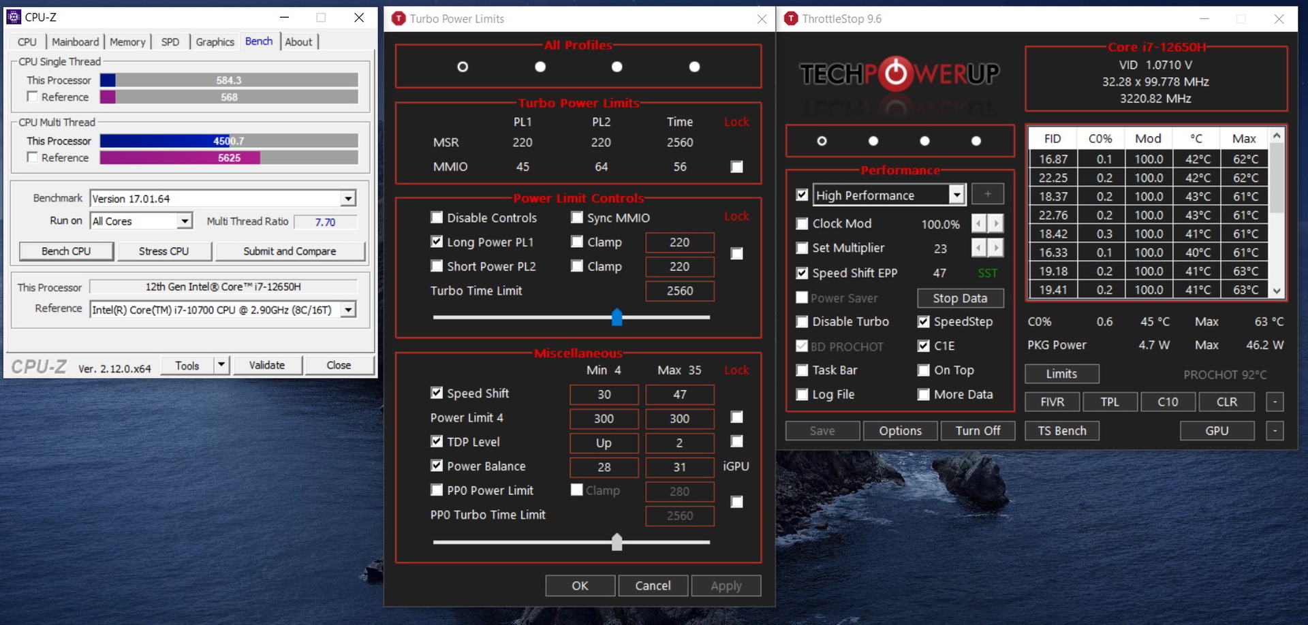Viewport: 1308px width, 625px height.
Task: Close the Turbo Power Limits window
Action: (762, 19)
